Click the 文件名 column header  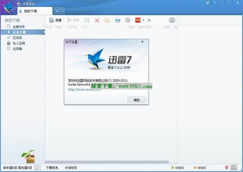tap(73, 27)
